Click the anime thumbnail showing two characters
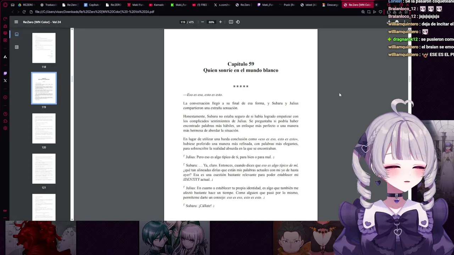 [175, 238]
